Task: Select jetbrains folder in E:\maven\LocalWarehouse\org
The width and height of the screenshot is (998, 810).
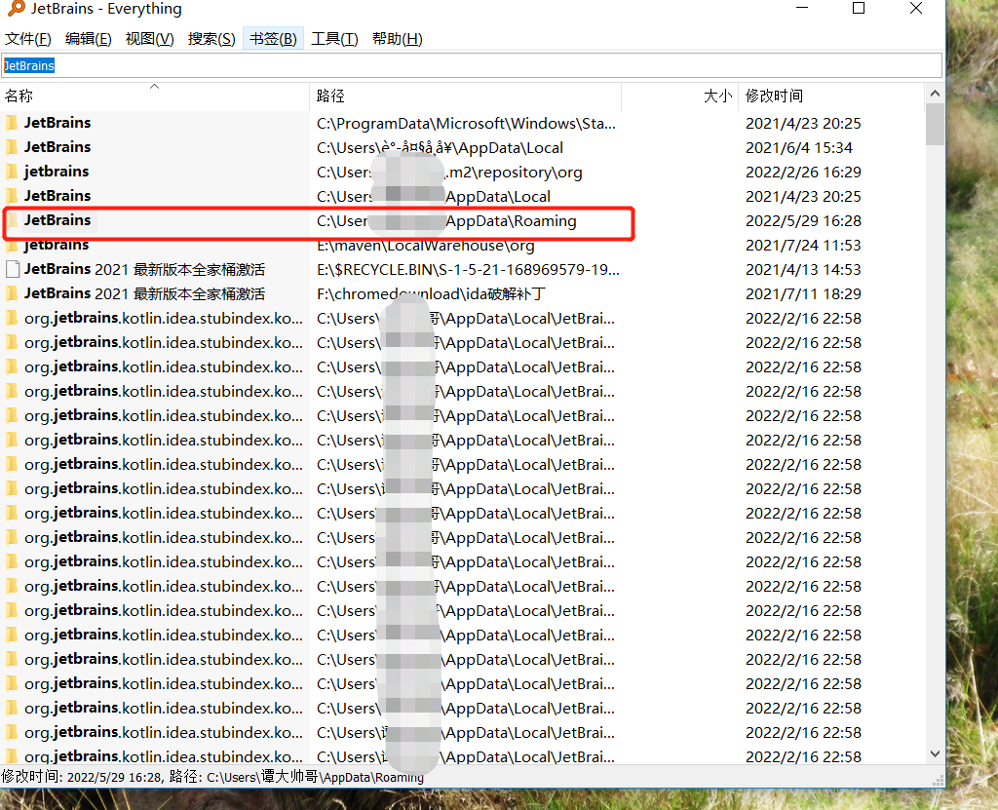Action: 56,246
